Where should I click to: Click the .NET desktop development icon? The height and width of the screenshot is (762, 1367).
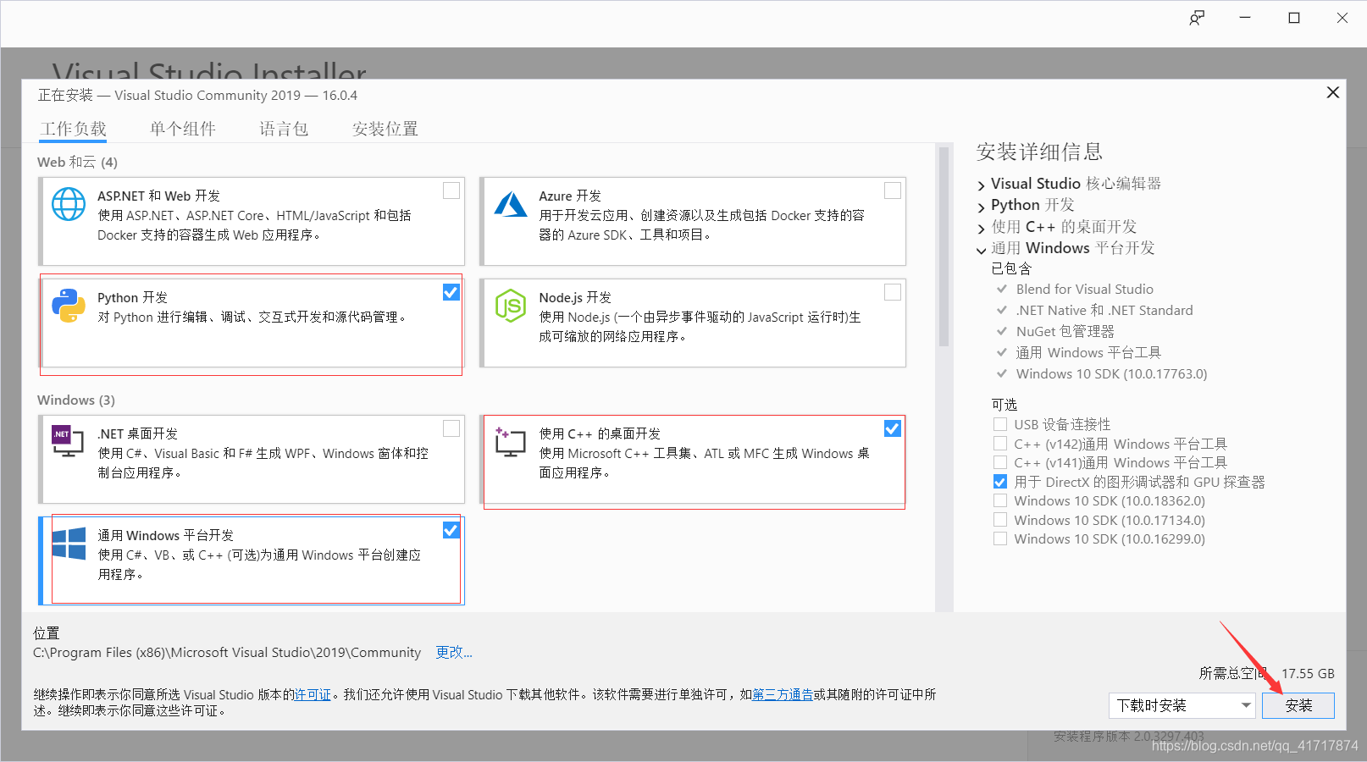coord(68,441)
